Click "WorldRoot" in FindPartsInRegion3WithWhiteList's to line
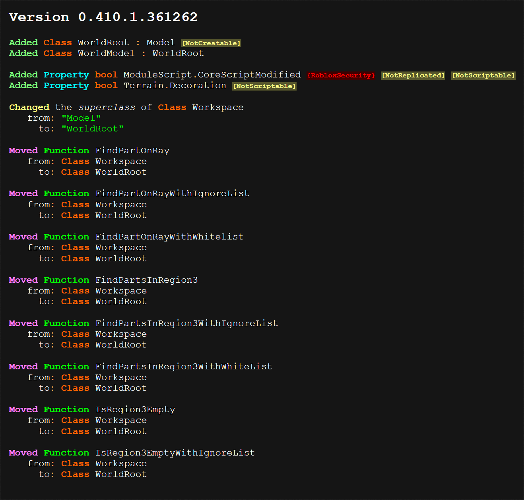Viewport: 524px width, 500px height. coord(121,388)
